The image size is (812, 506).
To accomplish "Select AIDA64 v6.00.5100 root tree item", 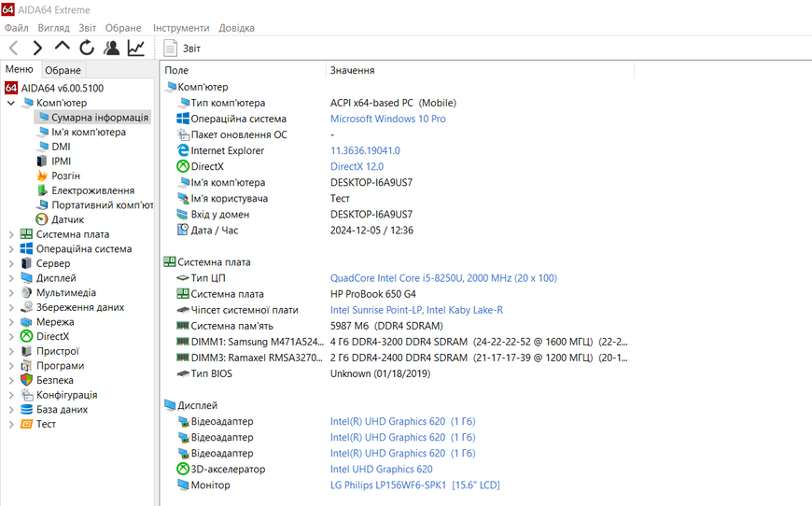I will (x=54, y=88).
